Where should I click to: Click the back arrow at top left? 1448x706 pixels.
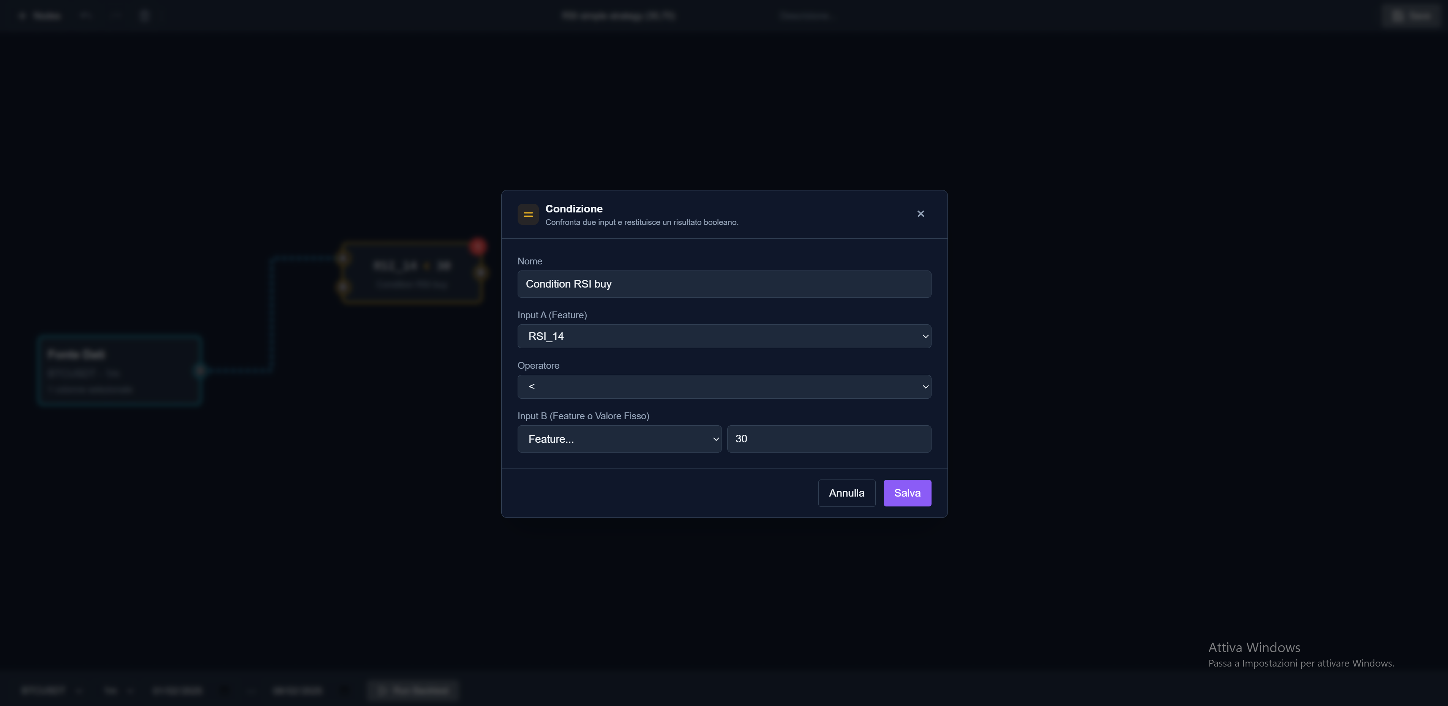point(22,16)
